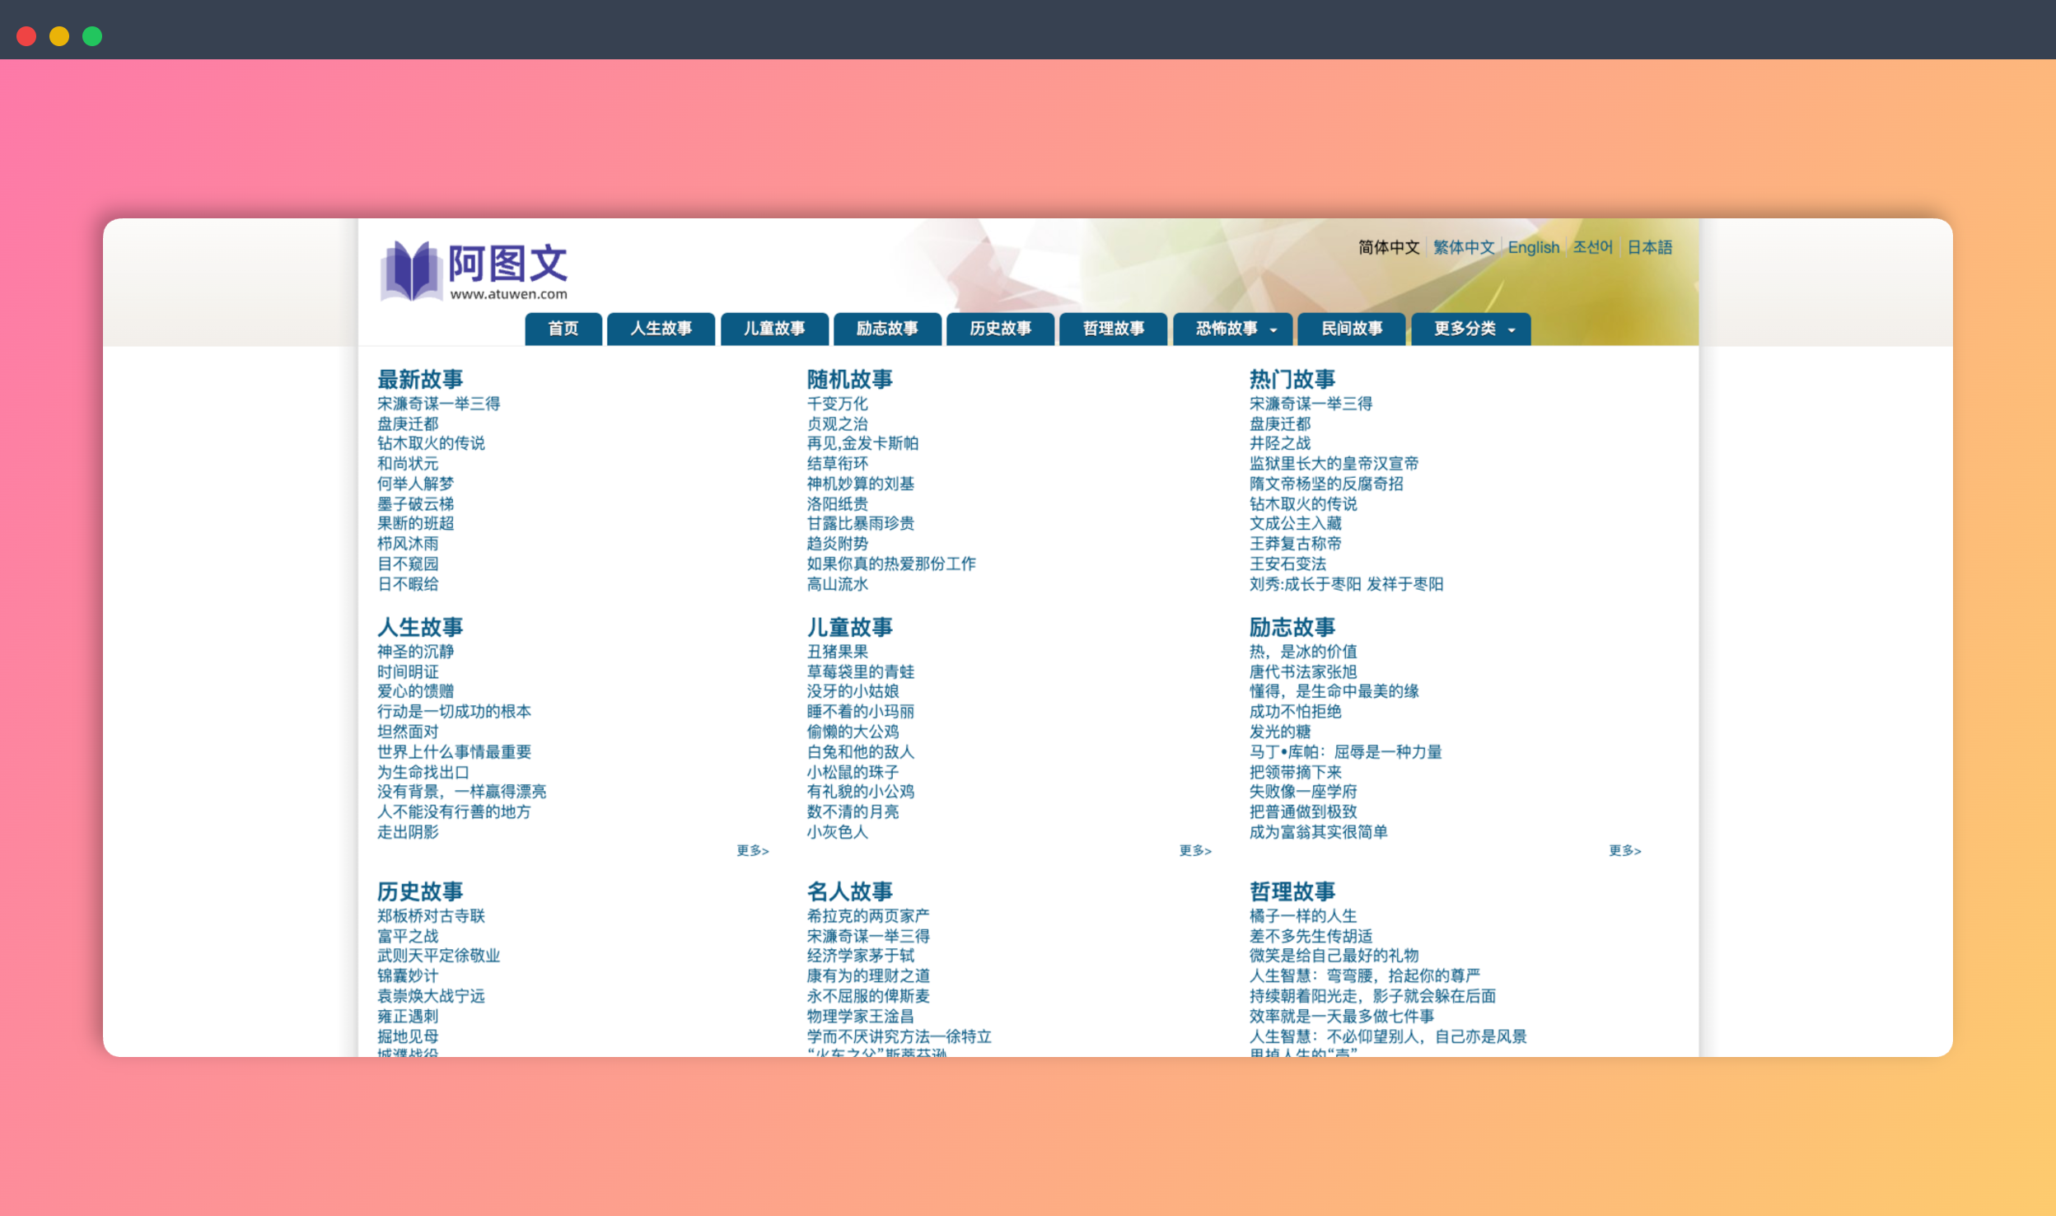
Task: Open the 哲理故事 navigation tab
Action: [1114, 329]
